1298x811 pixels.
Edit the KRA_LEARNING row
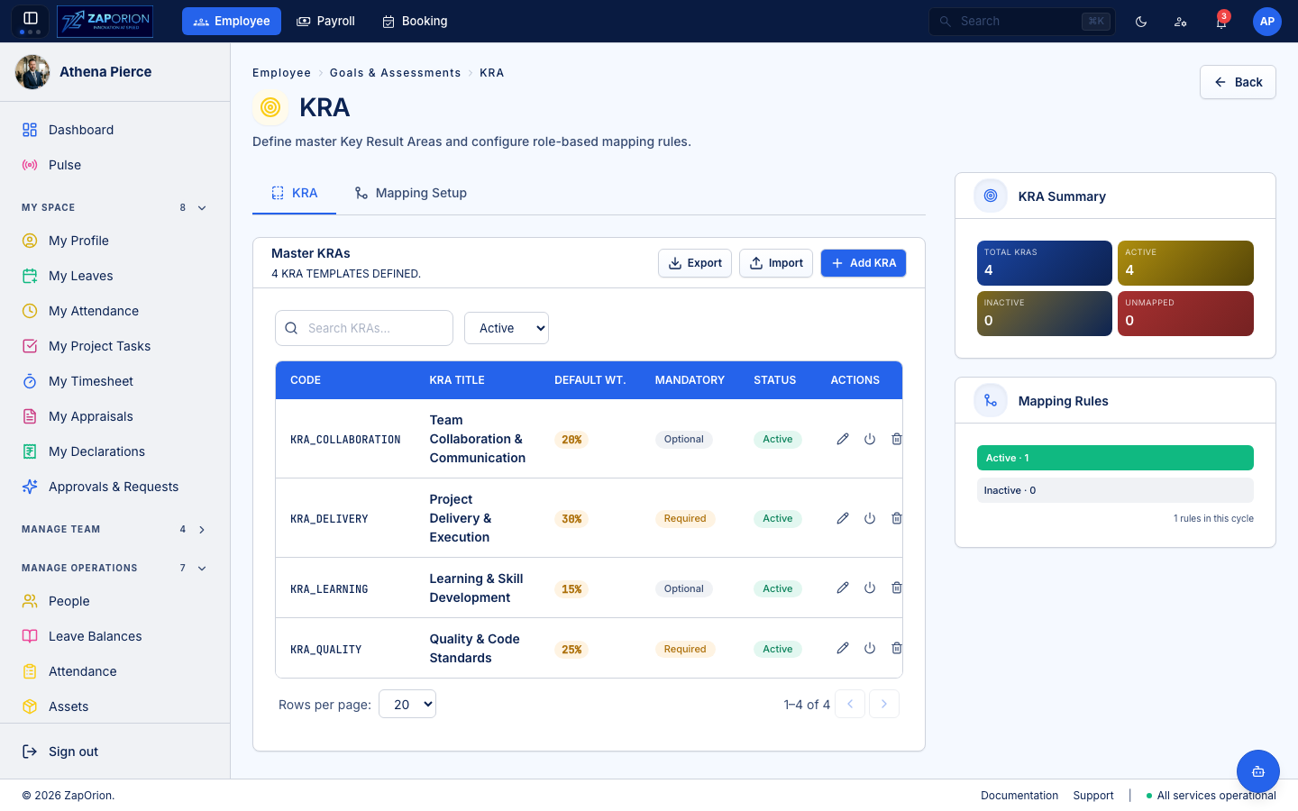click(843, 588)
